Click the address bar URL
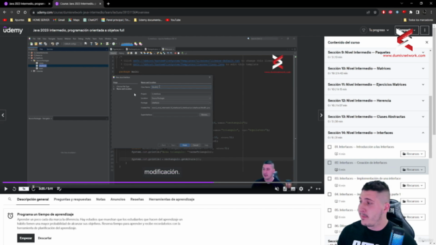 click(x=93, y=12)
